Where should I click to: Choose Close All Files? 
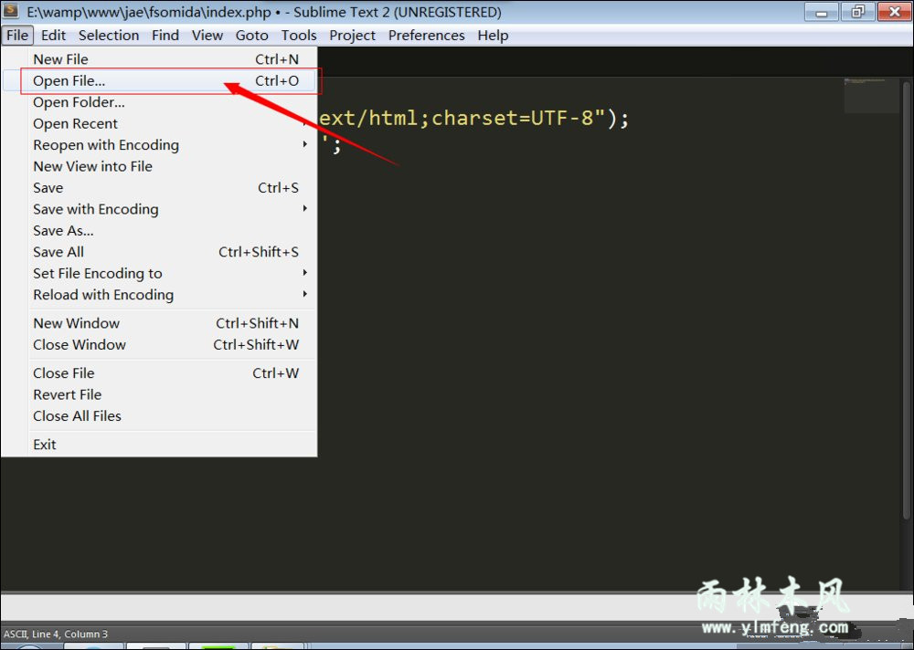(x=159, y=416)
